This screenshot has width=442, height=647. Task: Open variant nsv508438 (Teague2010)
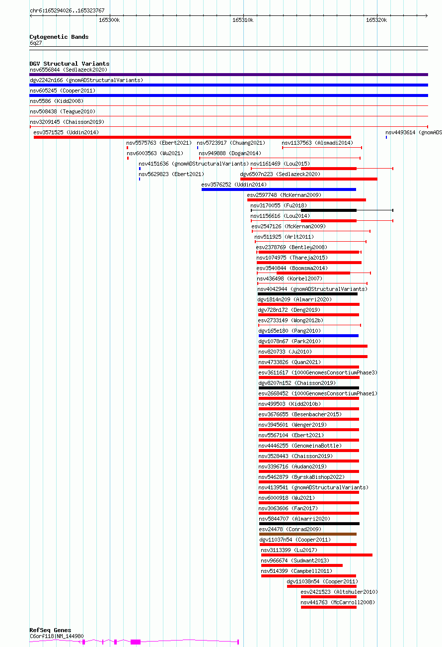point(63,111)
